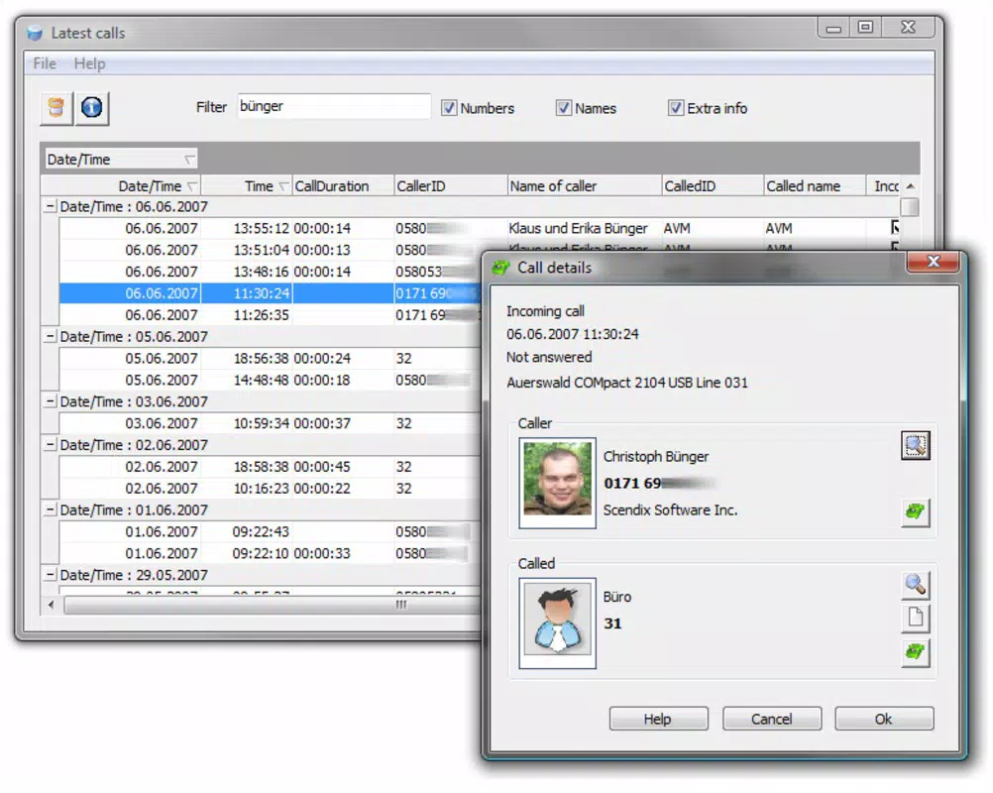
Task: Click the Scendix Software Inc. company text
Action: click(x=670, y=510)
